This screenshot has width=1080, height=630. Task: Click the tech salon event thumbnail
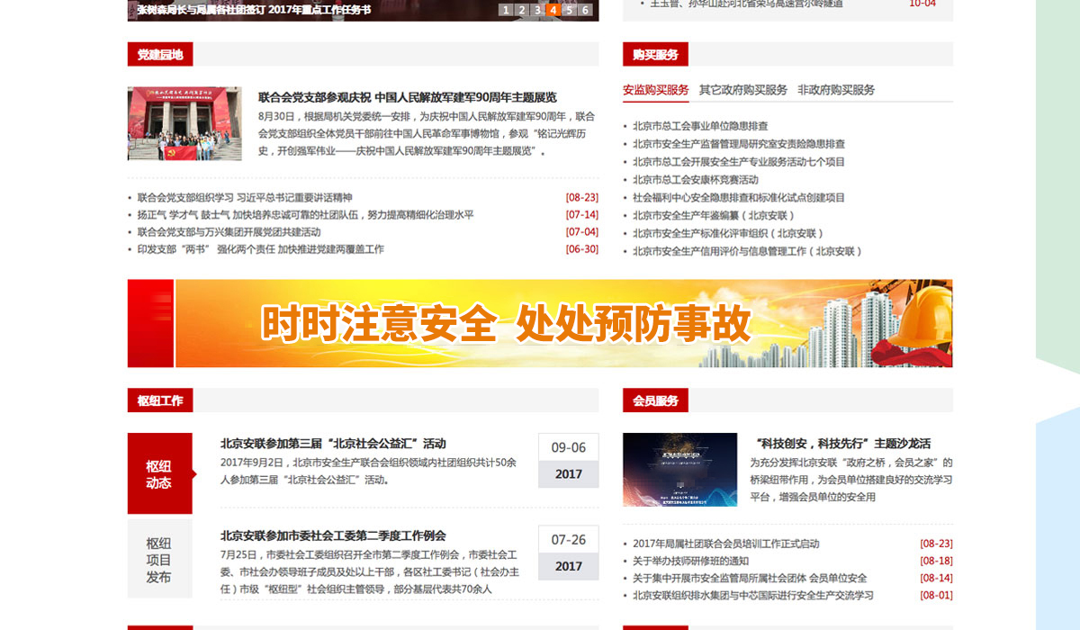coord(679,470)
